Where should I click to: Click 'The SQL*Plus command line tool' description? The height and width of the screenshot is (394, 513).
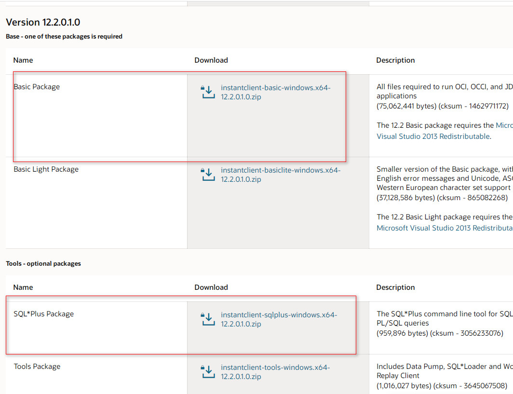(x=445, y=318)
